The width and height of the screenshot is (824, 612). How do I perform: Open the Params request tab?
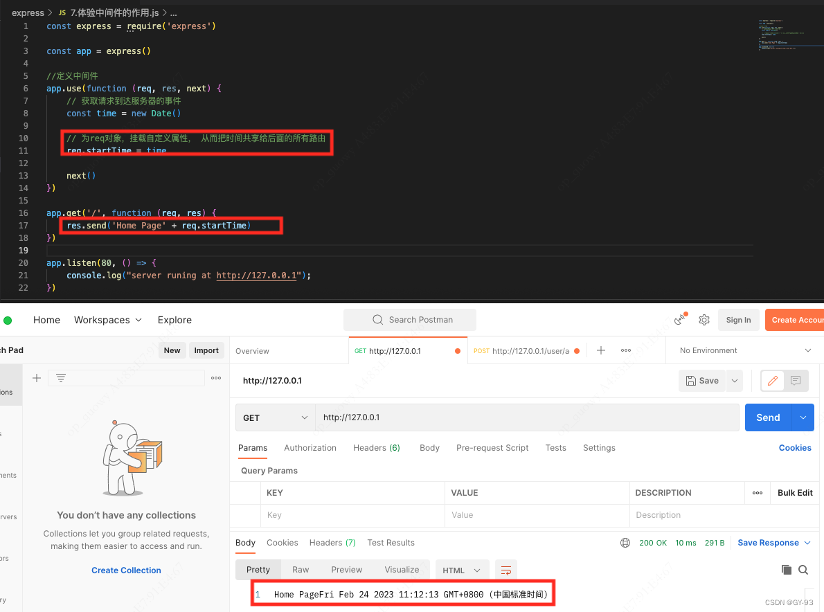tap(253, 447)
